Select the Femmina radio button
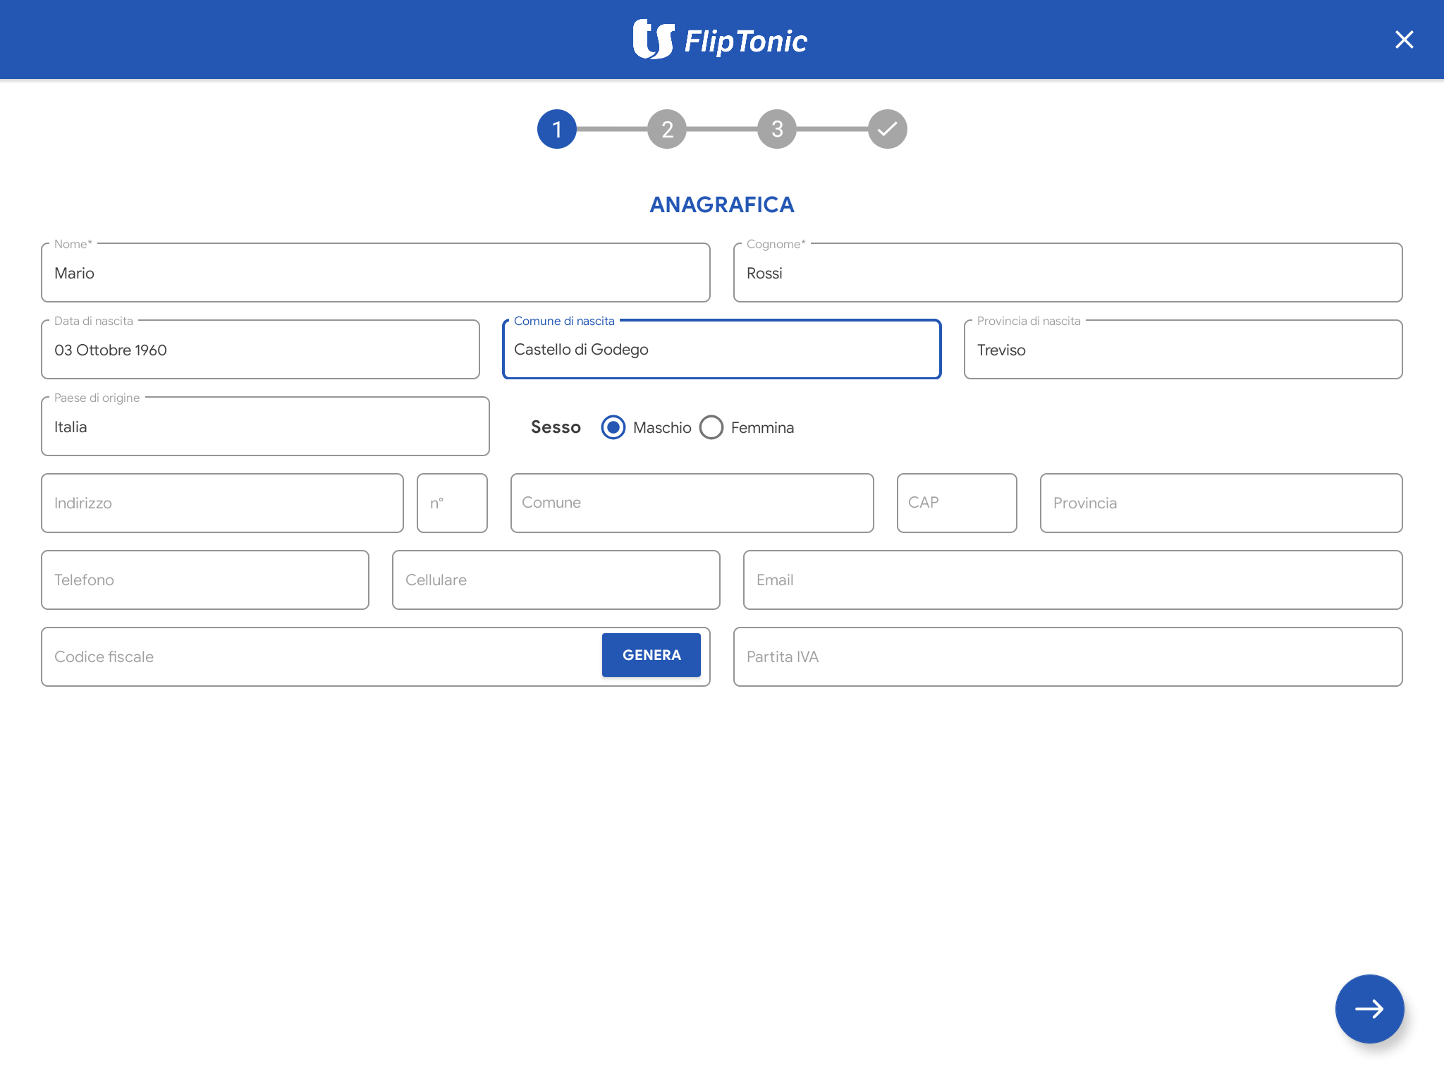 tap(711, 427)
